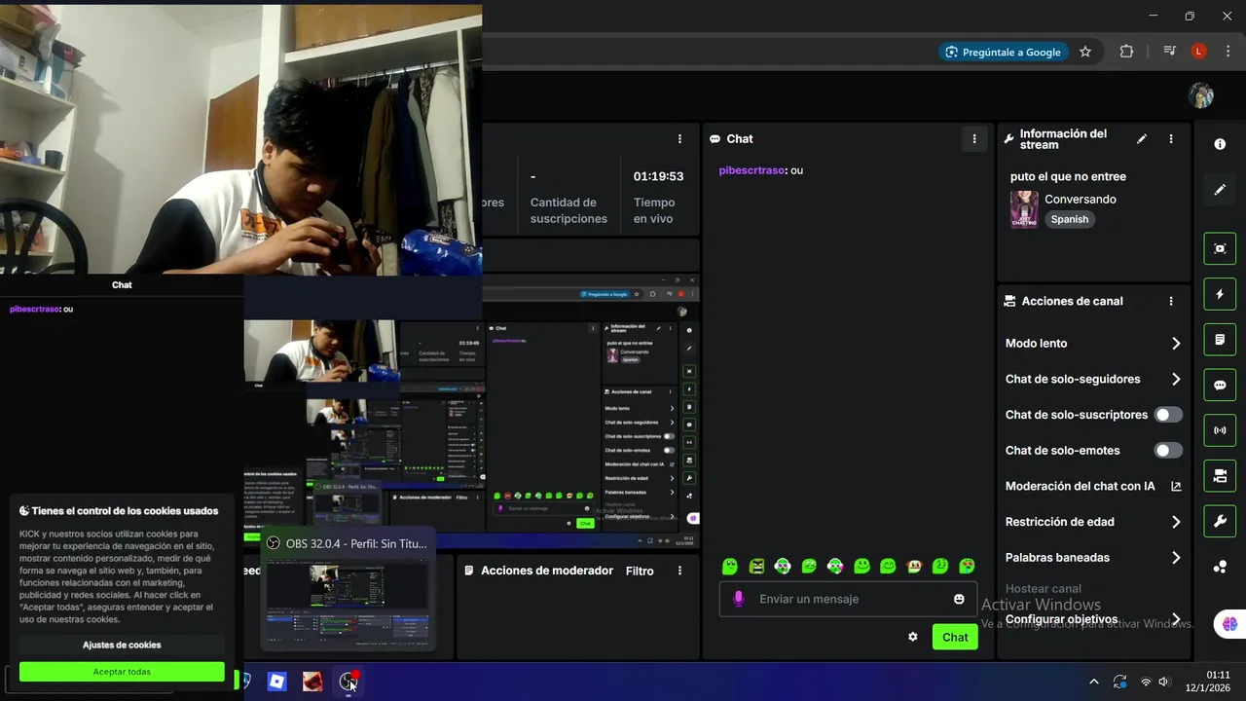Expand Chat de solo-seguidores chevron

(1176, 380)
